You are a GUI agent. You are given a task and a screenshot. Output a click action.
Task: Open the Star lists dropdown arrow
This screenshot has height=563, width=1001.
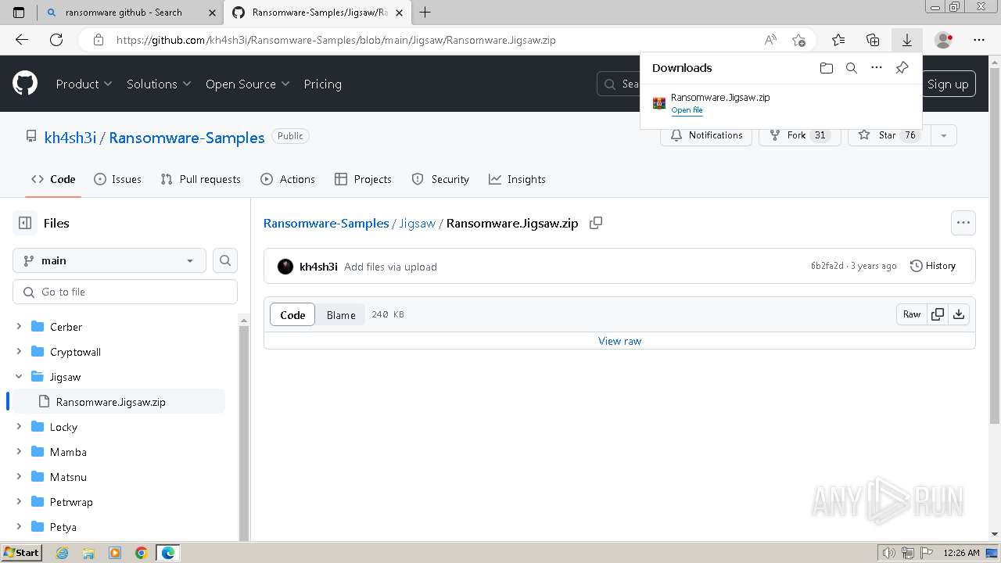click(x=943, y=135)
